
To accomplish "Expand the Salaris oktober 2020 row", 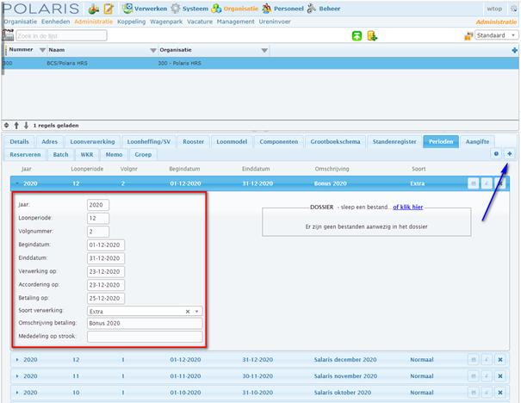I will point(17,393).
